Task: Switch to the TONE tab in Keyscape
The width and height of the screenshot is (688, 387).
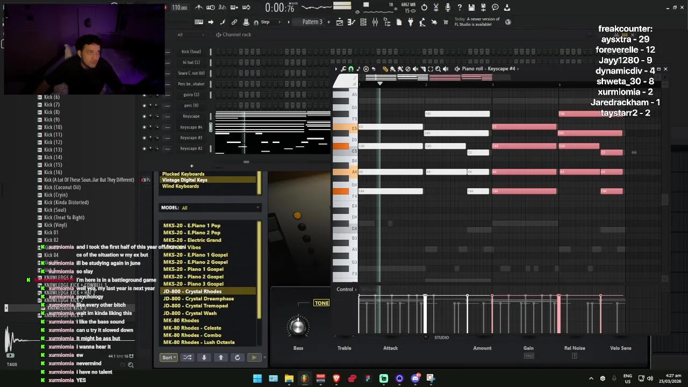Action: [x=321, y=303]
